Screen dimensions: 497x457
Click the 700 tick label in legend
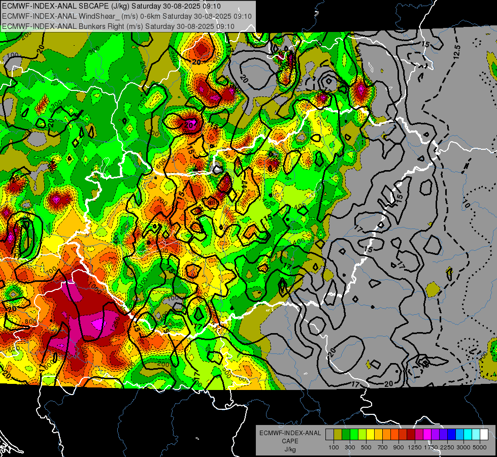[x=383, y=447]
